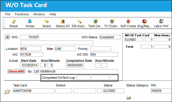Click the Completion Date minute field

104,65
